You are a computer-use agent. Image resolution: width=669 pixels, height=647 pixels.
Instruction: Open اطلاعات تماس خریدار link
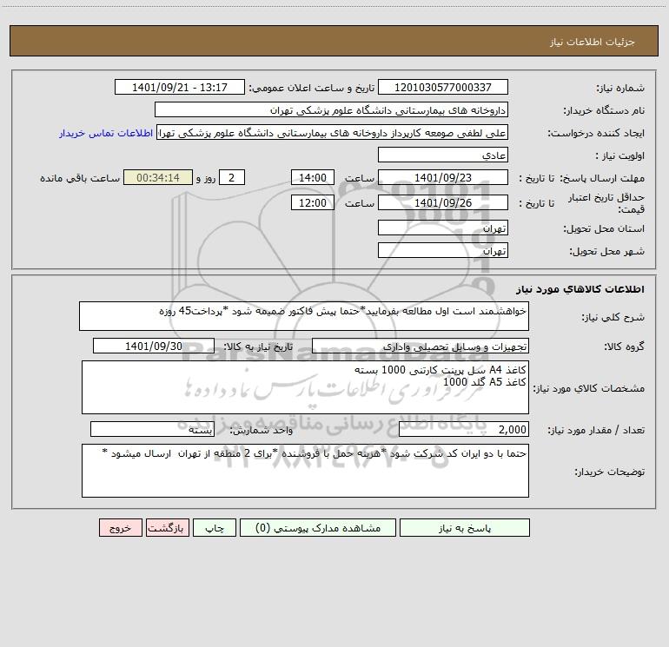[106, 133]
